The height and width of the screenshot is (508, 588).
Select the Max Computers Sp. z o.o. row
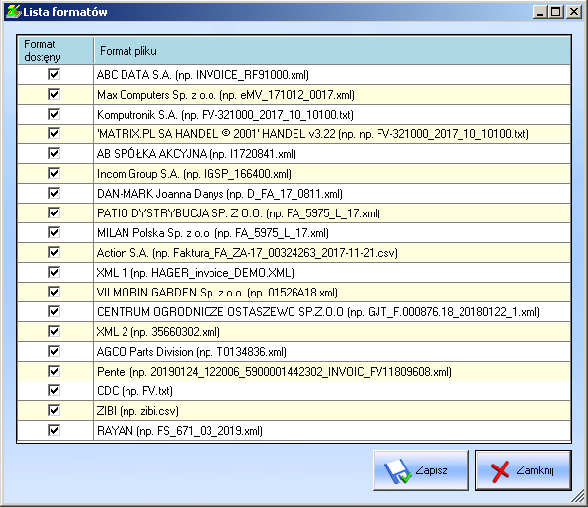(294, 95)
